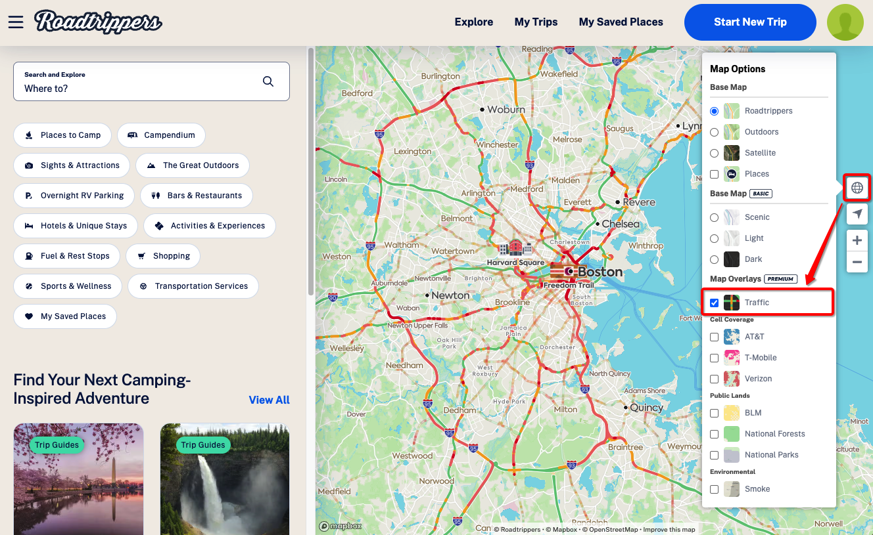The width and height of the screenshot is (873, 535).
Task: Select the Fuel & Rest Stops category
Action: [x=66, y=256]
